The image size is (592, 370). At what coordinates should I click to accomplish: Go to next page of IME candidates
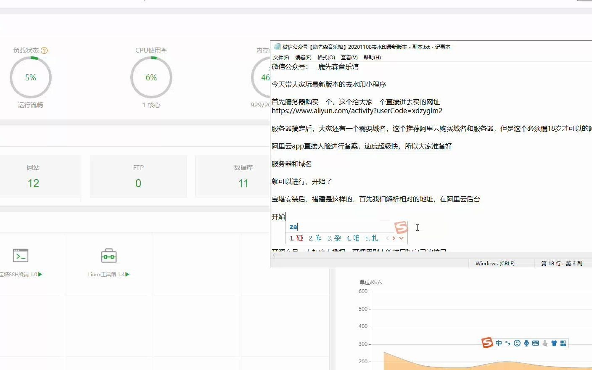point(394,238)
